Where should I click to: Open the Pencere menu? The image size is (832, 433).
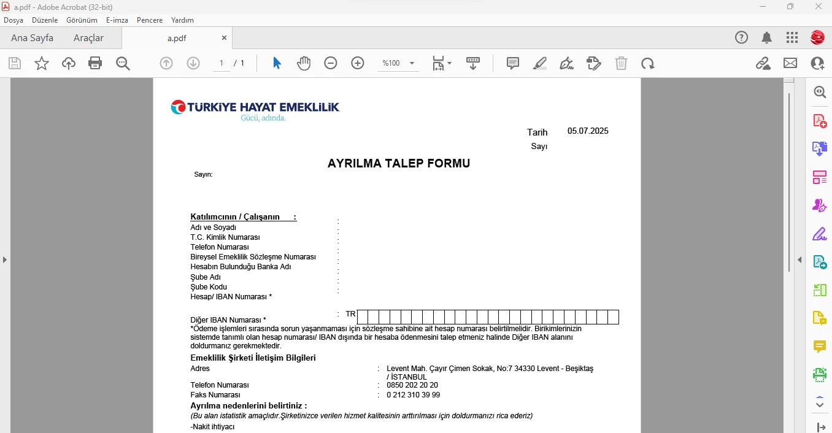[150, 20]
